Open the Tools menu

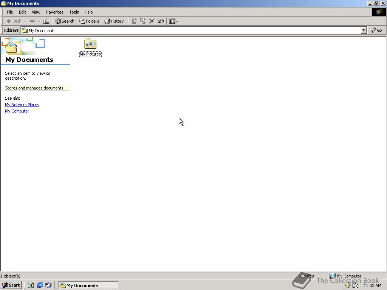pos(74,12)
